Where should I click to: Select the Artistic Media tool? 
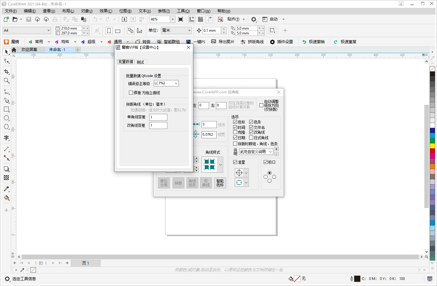[6, 100]
